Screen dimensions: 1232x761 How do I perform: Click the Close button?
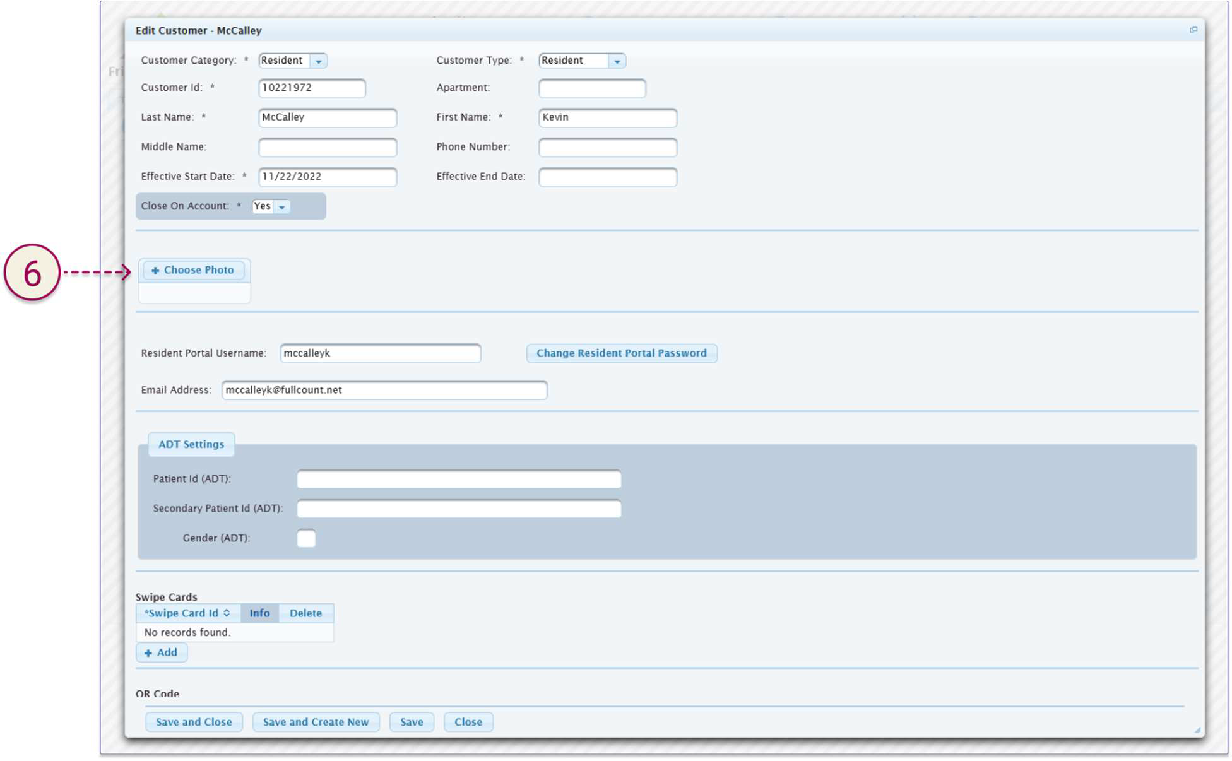pyautogui.click(x=468, y=722)
